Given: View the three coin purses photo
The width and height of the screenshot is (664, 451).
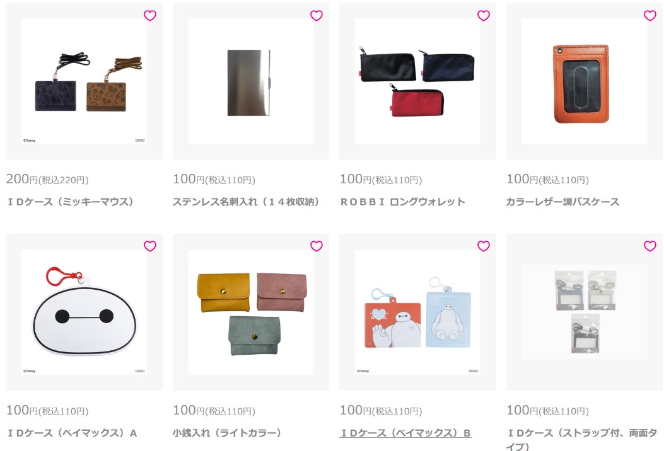Looking at the screenshot, I should click(x=251, y=312).
